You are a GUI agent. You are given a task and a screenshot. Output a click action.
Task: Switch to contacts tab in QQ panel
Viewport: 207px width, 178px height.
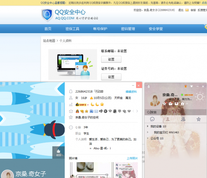(168, 119)
